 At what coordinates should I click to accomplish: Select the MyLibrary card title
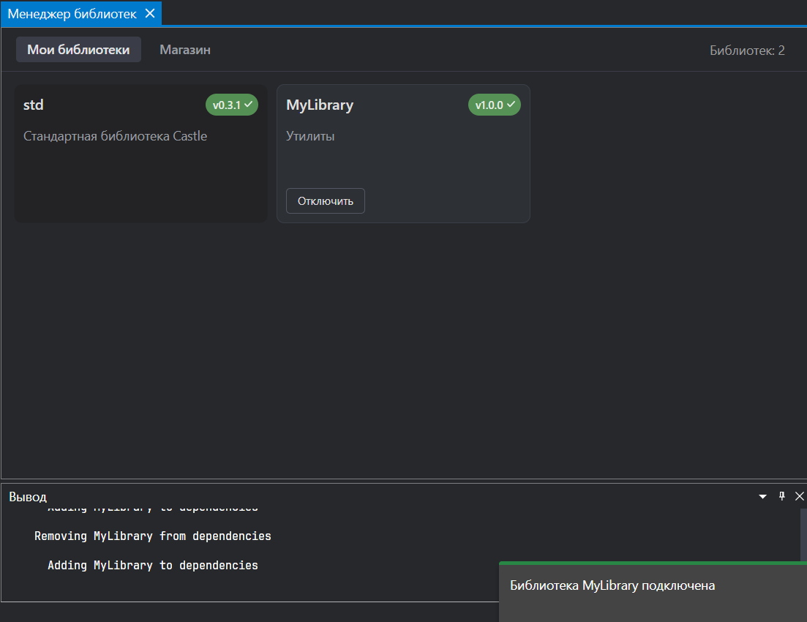pyautogui.click(x=320, y=105)
